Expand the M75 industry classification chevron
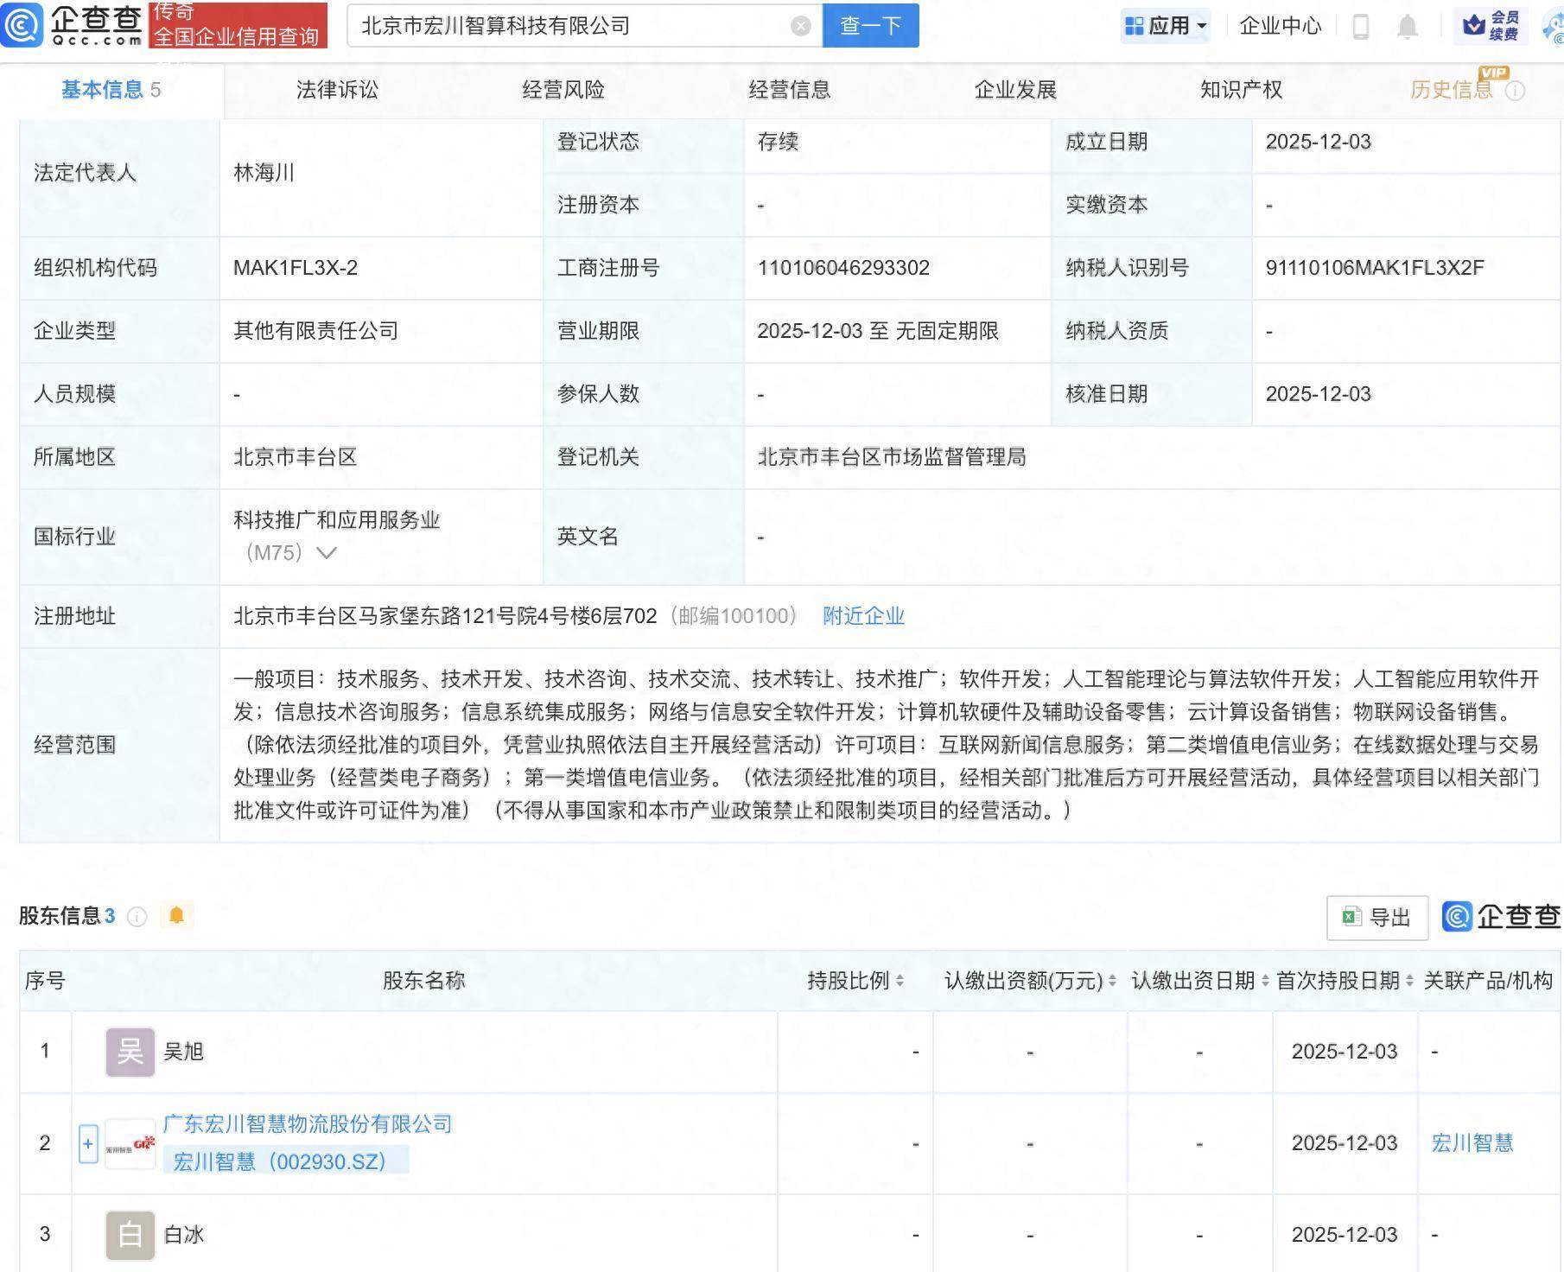The image size is (1564, 1272). coord(327,552)
